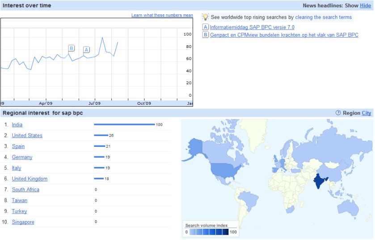Open the Genpact en CPMview headline
This screenshot has height=240, width=375.
pos(284,35)
